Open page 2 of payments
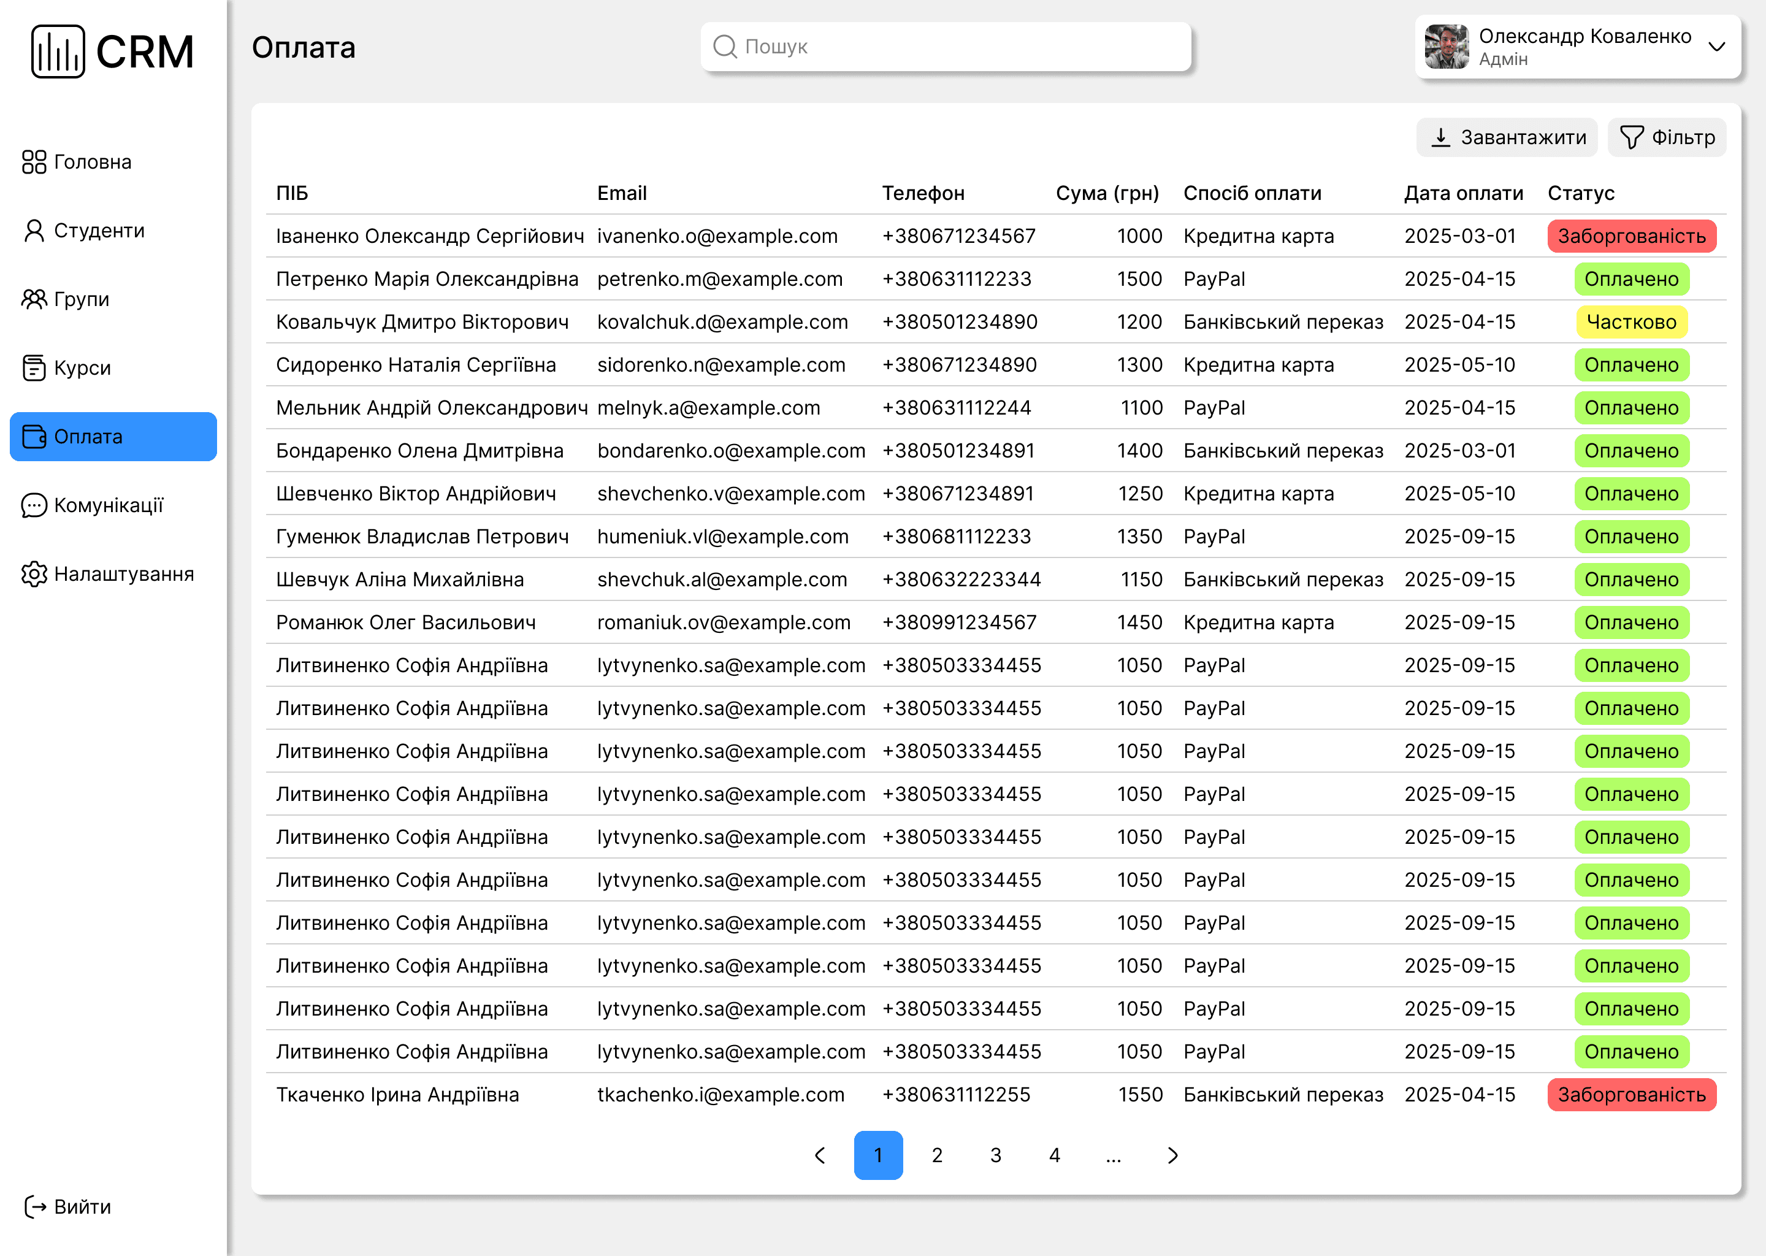Image resolution: width=1766 pixels, height=1256 pixels. coord(937,1155)
